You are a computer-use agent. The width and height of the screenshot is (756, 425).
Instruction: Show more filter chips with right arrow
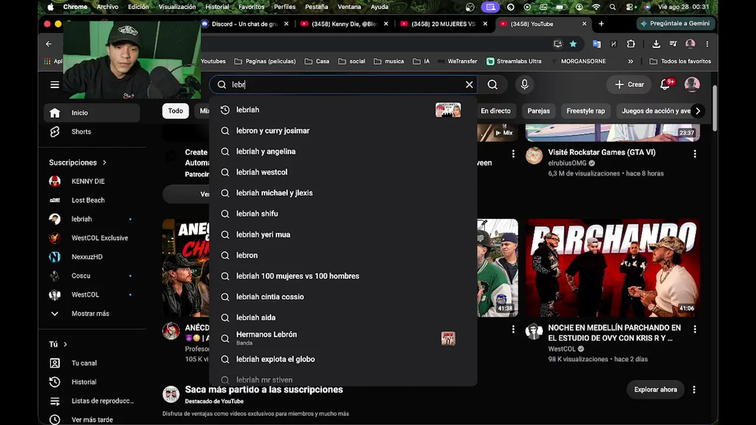tap(698, 111)
